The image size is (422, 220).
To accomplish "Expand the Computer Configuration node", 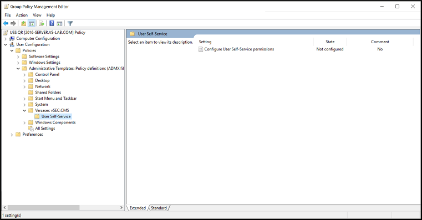I will coord(6,39).
